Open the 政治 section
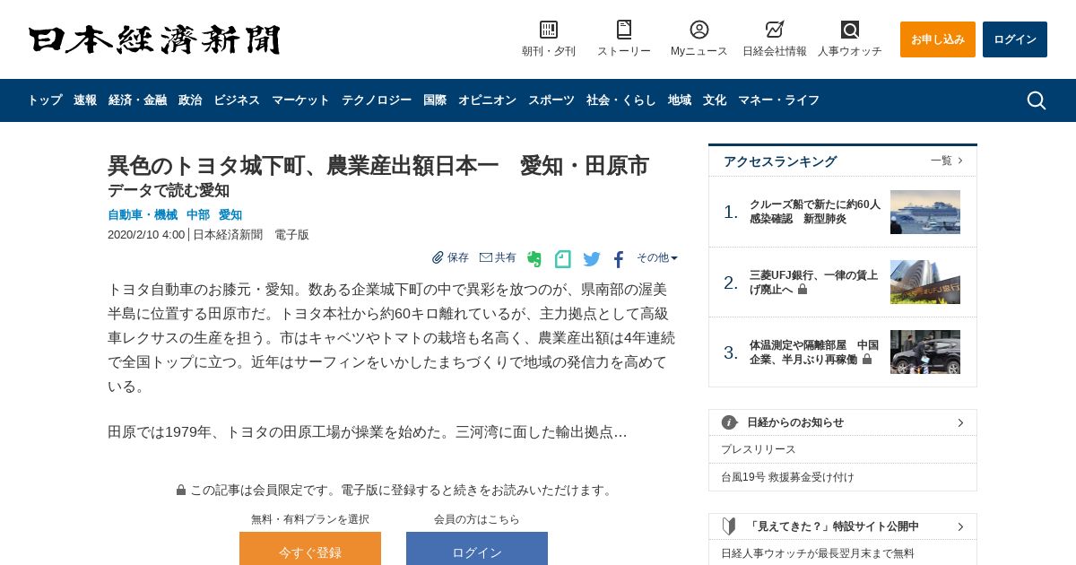This screenshot has width=1076, height=565. pyautogui.click(x=190, y=100)
